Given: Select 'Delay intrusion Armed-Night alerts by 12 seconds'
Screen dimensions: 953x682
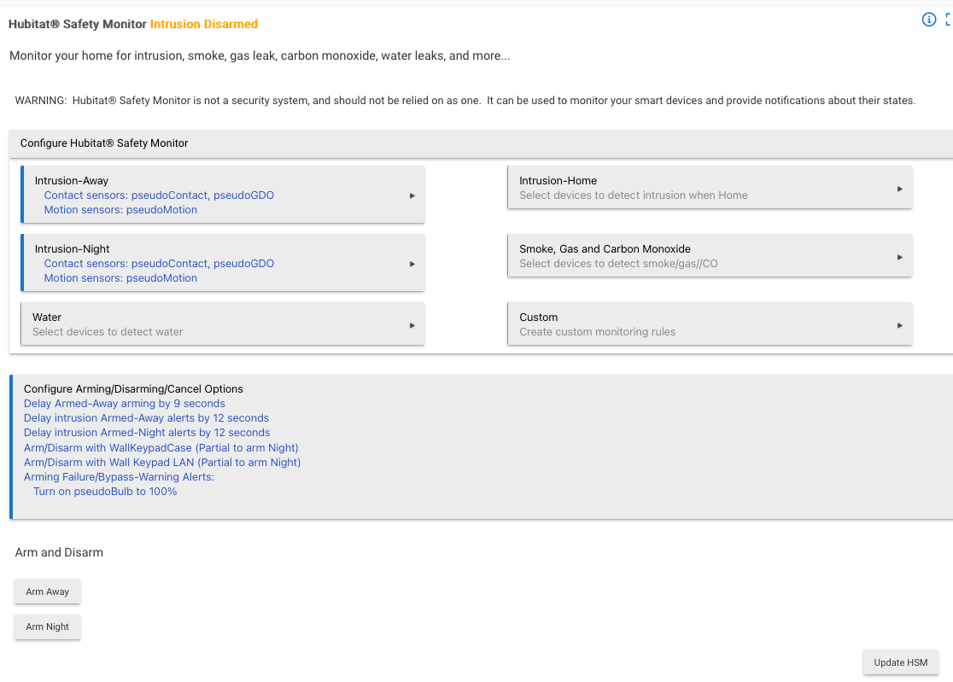Looking at the screenshot, I should 147,433.
